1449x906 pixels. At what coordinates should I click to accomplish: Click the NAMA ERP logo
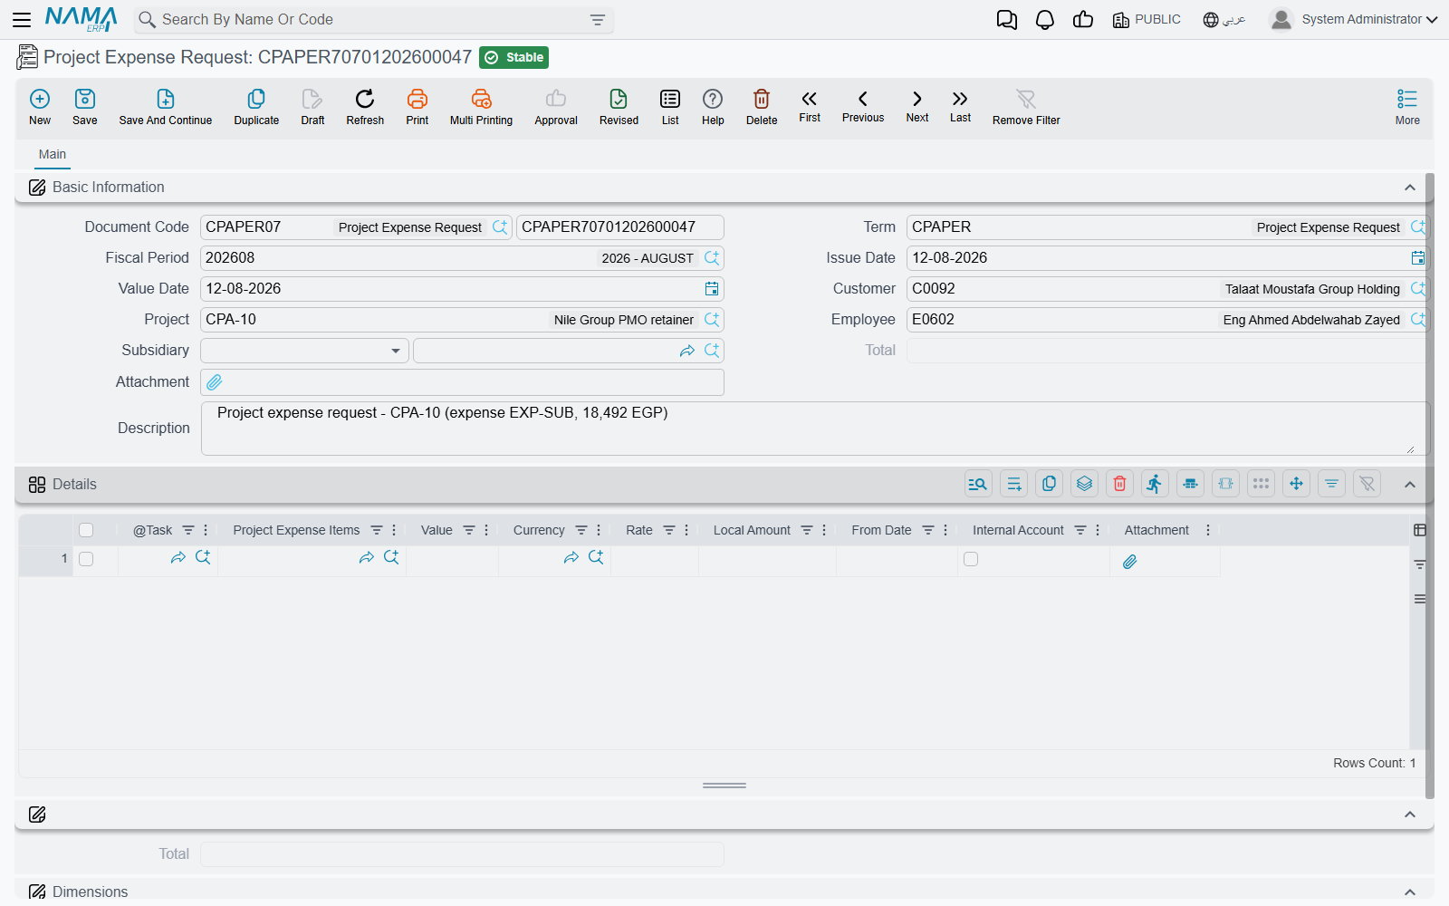point(82,19)
